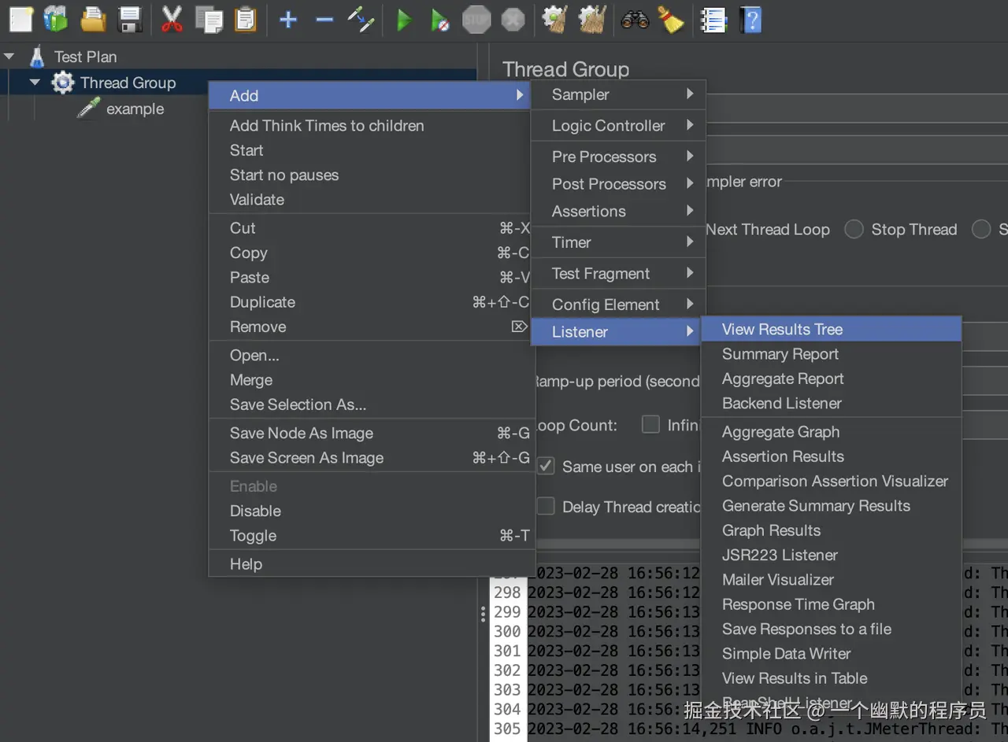
Task: Select Mailer Visualizer menu entry
Action: (x=831, y=580)
